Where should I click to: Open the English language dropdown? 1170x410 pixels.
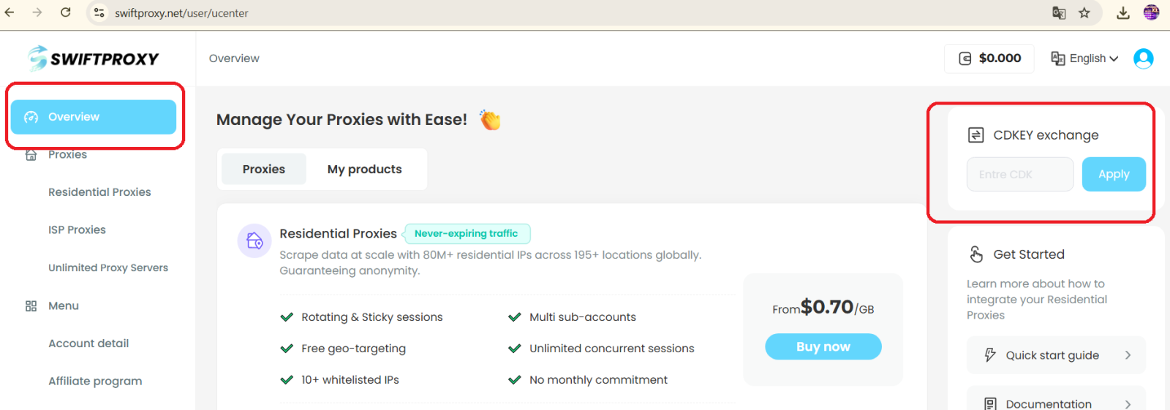click(x=1085, y=58)
